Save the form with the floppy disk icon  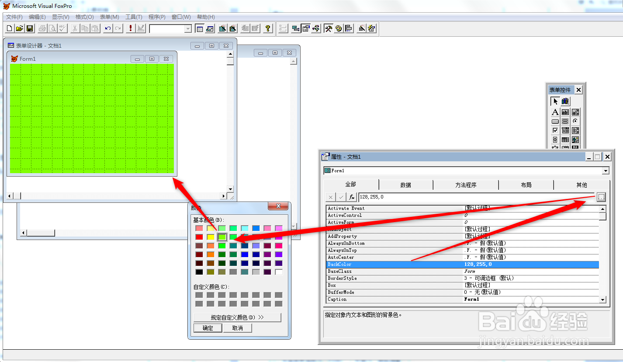30,28
